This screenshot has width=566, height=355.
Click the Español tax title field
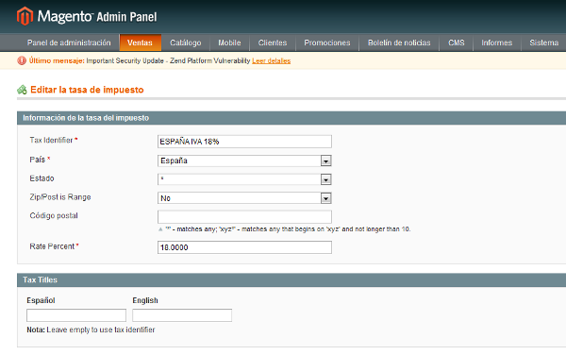(x=76, y=315)
